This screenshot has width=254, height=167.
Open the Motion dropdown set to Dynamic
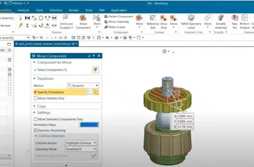[83, 86]
